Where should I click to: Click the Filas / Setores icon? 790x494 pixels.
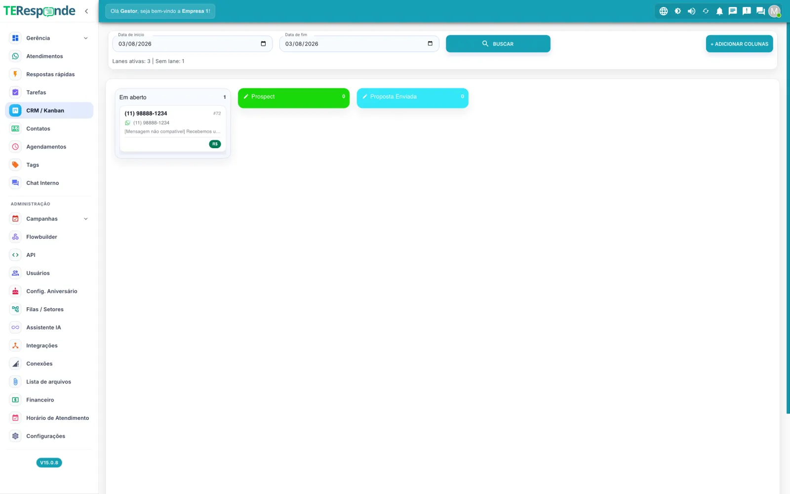pos(15,309)
